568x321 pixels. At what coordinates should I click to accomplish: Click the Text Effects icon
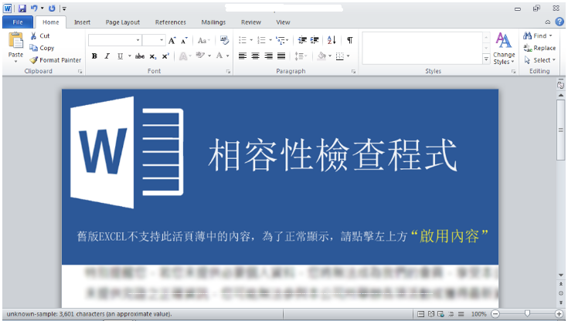pyautogui.click(x=183, y=56)
